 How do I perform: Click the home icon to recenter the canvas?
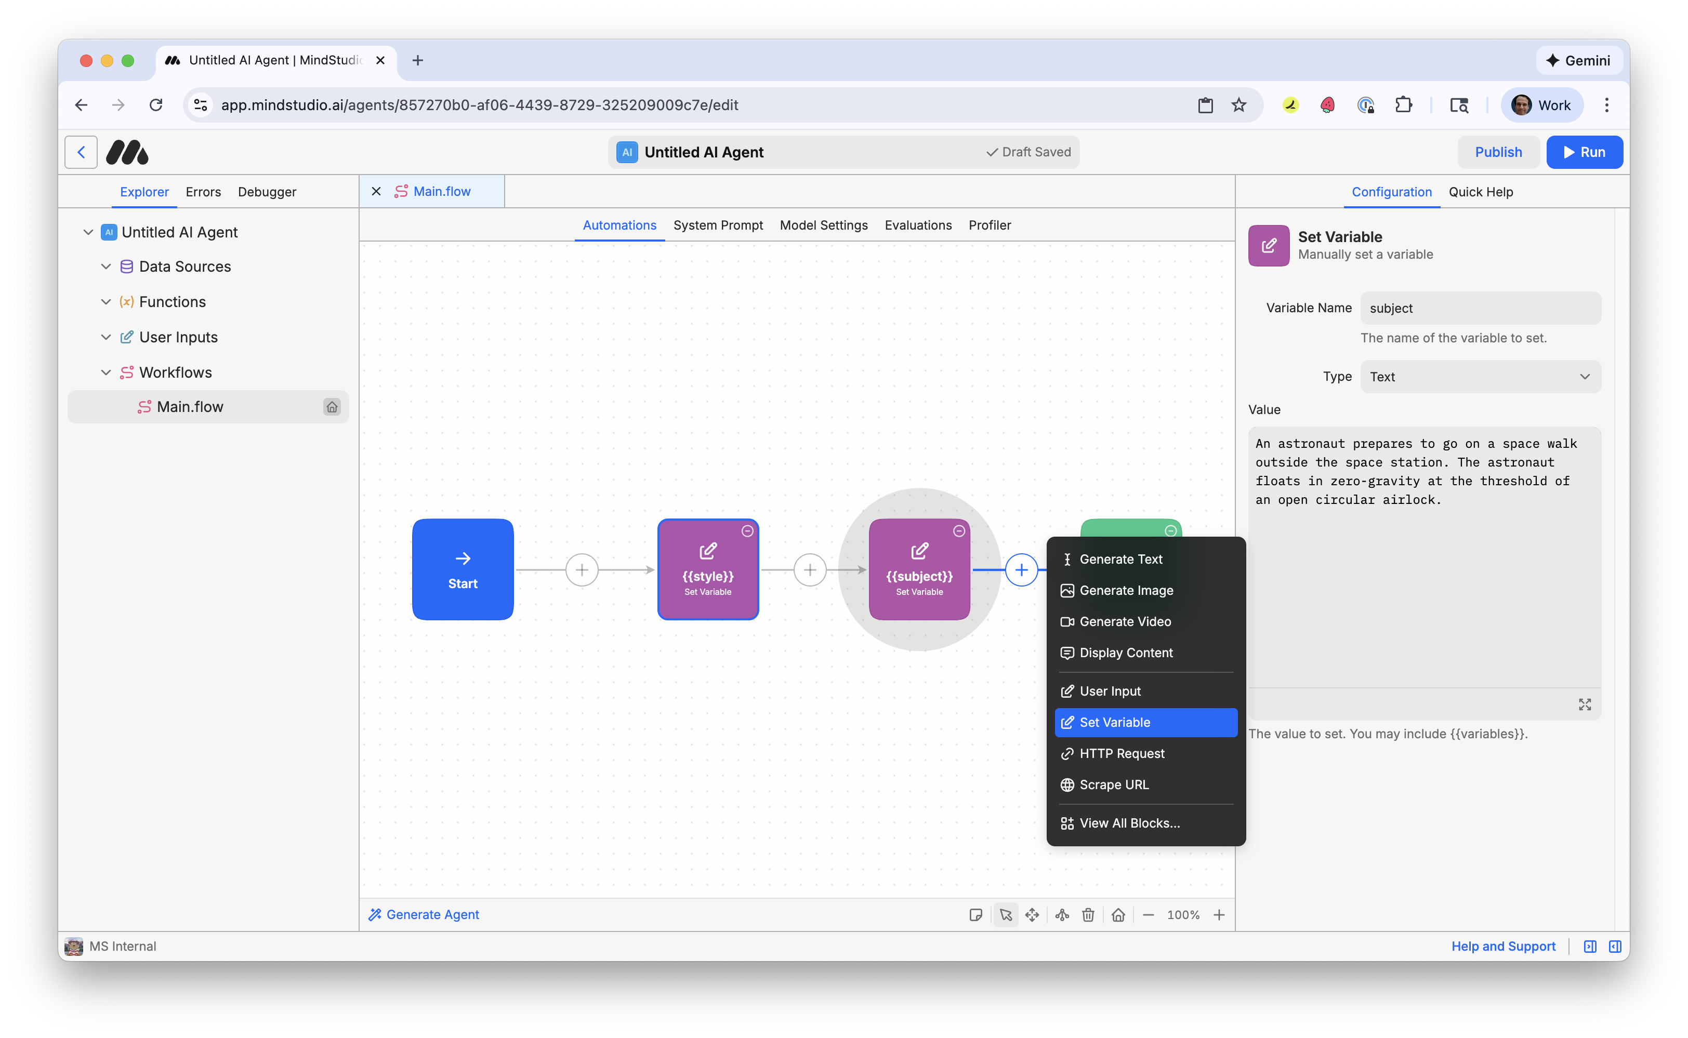pyautogui.click(x=1118, y=914)
